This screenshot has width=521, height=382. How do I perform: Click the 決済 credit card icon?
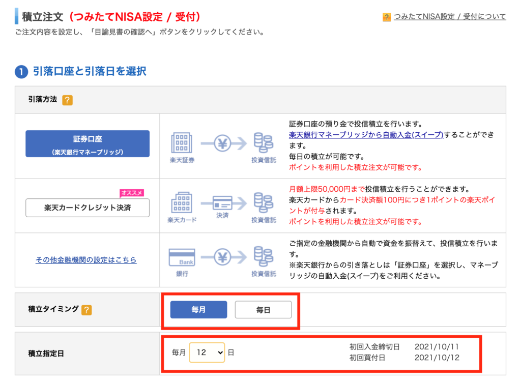pos(222,202)
